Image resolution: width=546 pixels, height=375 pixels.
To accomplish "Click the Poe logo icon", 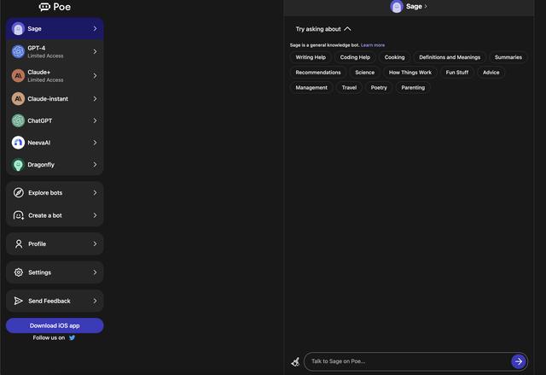I will [x=44, y=7].
